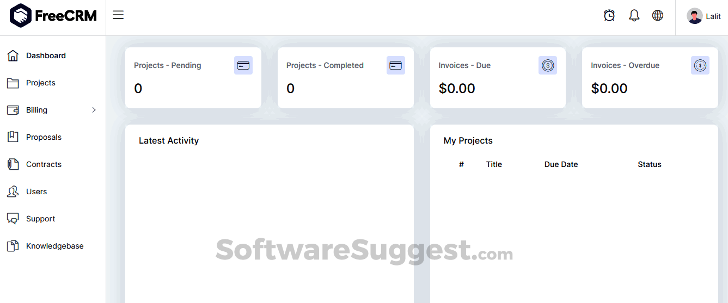
Task: Click the globe language icon
Action: tap(658, 16)
